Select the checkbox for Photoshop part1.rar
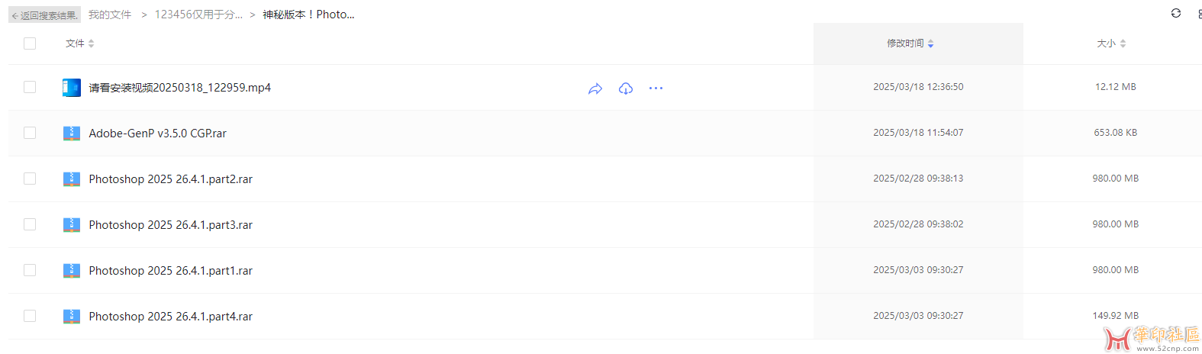Image resolution: width=1202 pixels, height=354 pixels. tap(30, 270)
